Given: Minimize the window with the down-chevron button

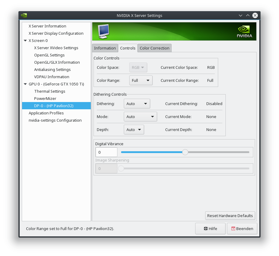Looking at the screenshot, I should click(x=240, y=15).
